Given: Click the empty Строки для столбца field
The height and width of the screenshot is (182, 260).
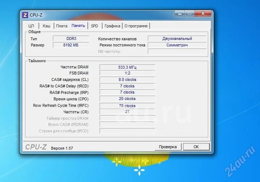Looking at the screenshot, I should pyautogui.click(x=127, y=131).
